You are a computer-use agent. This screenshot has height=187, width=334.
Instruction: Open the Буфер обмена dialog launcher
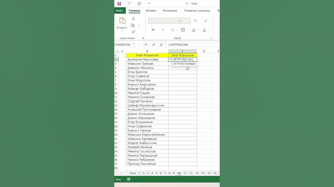[x=143, y=38]
